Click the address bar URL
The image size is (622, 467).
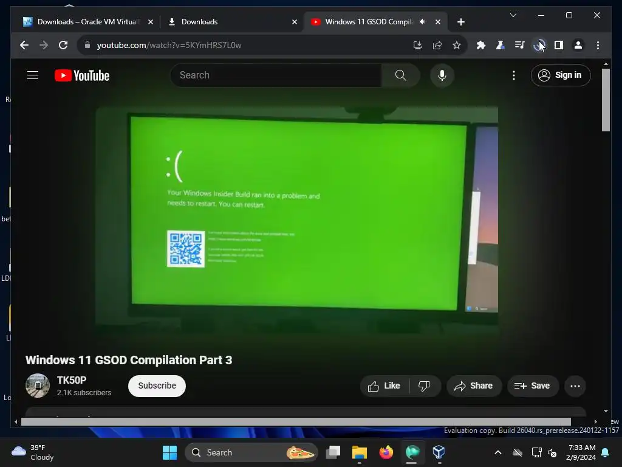[169, 45]
